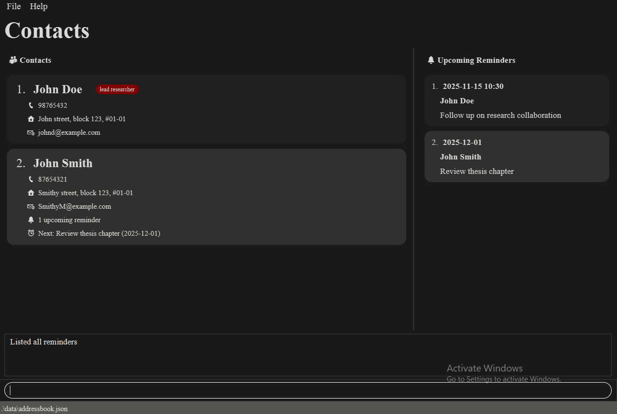
Task: Click the bell icon in Upcoming Reminders header
Action: pyautogui.click(x=431, y=60)
